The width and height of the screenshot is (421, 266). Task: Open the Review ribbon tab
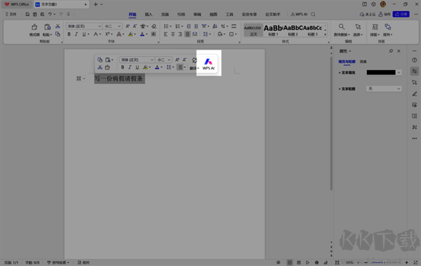(197, 15)
